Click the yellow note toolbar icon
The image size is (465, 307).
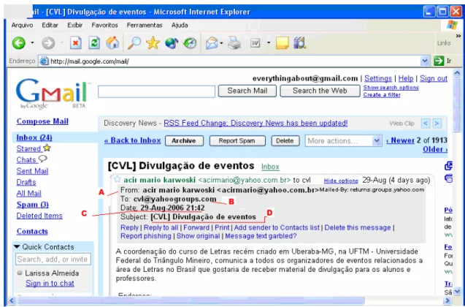coord(282,43)
